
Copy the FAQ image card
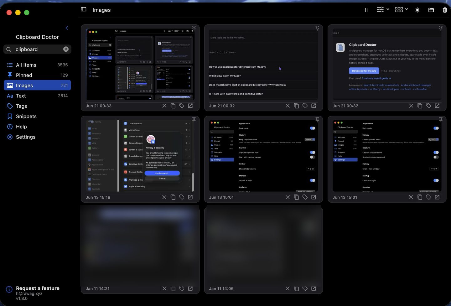[296, 106]
